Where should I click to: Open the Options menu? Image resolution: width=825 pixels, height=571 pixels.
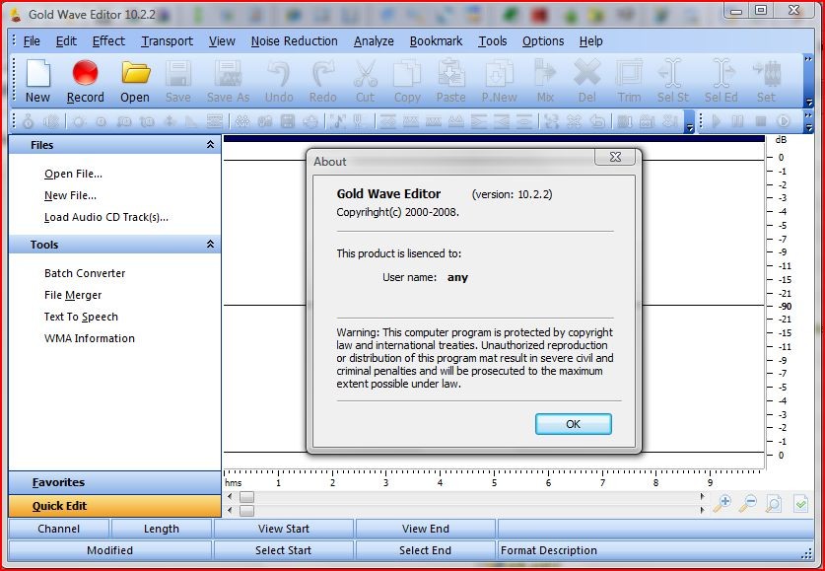(543, 41)
